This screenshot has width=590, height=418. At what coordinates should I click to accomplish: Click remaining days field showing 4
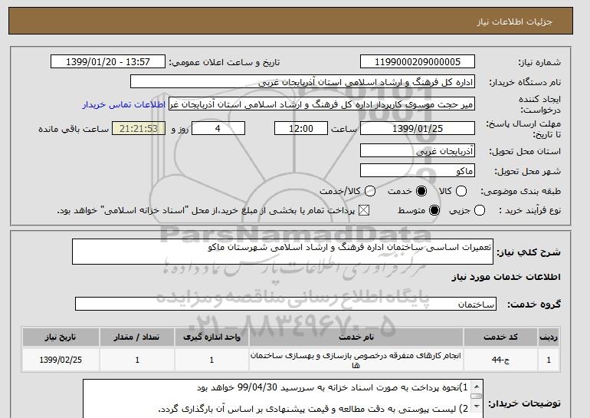coord(218,128)
